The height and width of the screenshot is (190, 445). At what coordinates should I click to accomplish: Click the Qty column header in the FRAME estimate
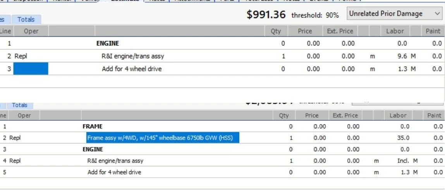point(284,116)
